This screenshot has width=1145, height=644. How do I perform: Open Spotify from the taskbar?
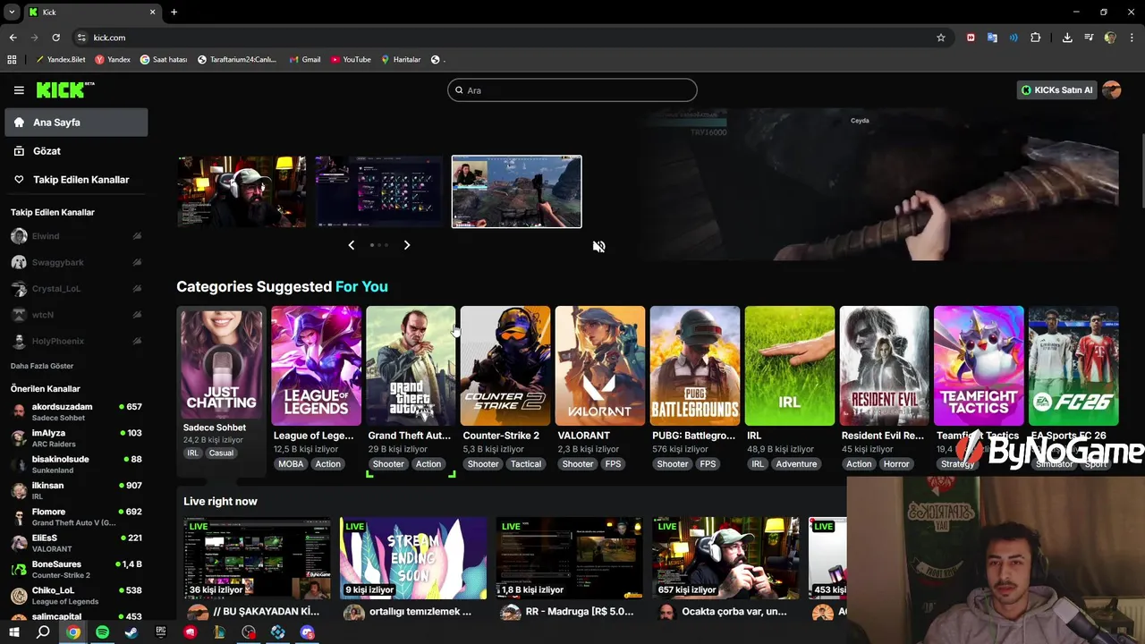pos(102,632)
